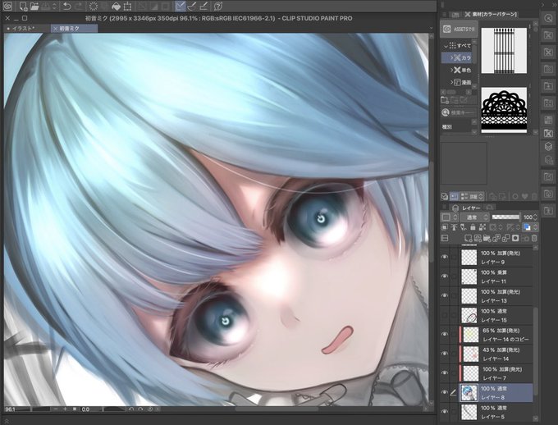
Task: Open the 素材[カラーパターン] material tab
Action: 491,14
